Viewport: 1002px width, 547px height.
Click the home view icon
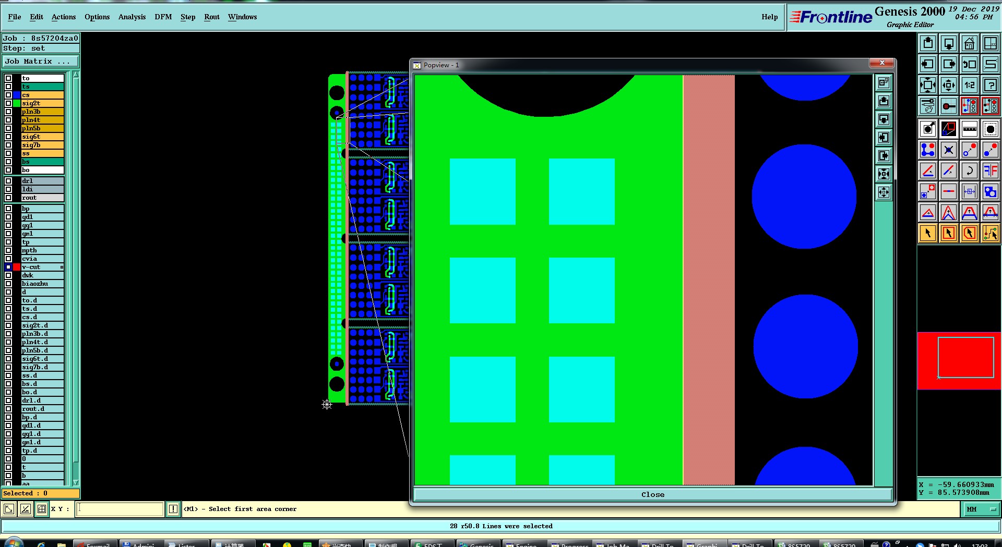pos(969,43)
